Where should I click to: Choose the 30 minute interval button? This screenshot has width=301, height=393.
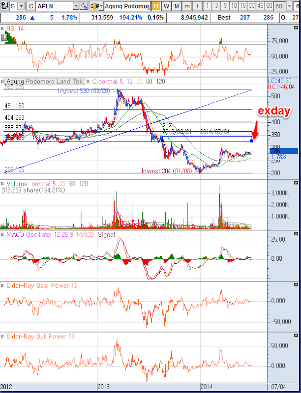(251, 6)
